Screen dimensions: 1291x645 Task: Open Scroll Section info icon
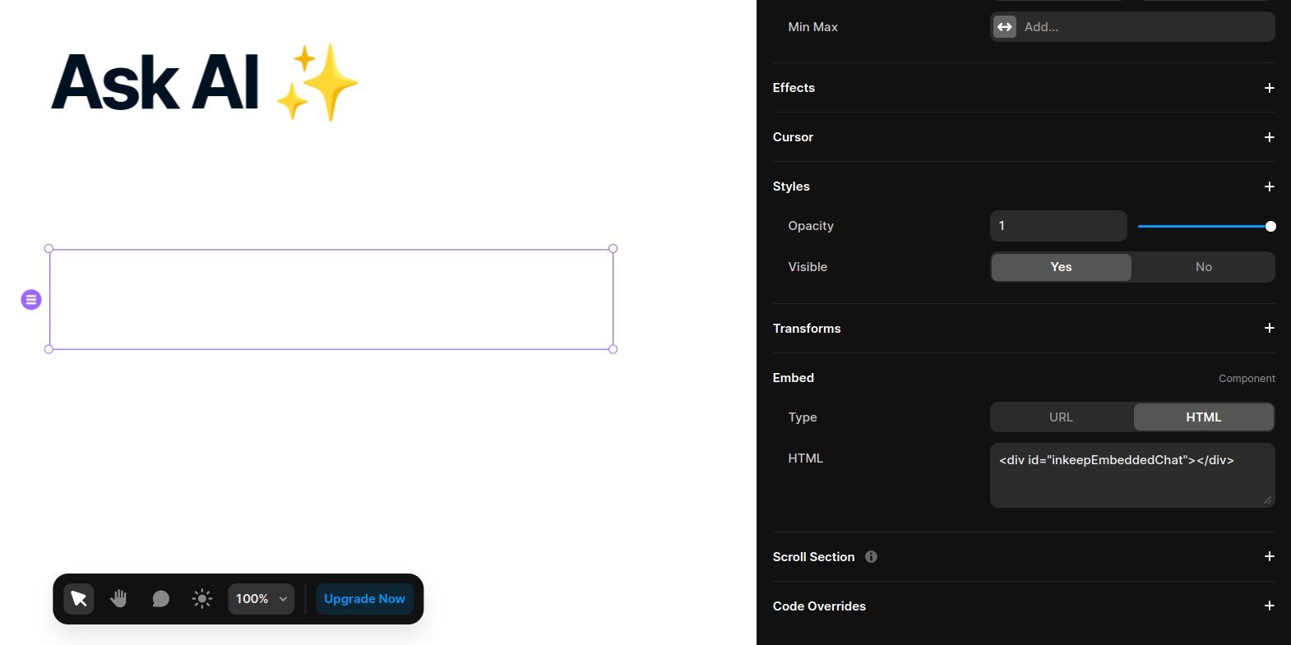[x=871, y=557]
